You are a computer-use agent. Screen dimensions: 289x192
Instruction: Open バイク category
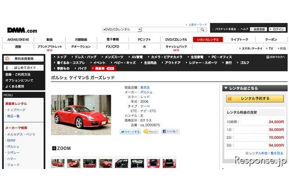coord(82,69)
